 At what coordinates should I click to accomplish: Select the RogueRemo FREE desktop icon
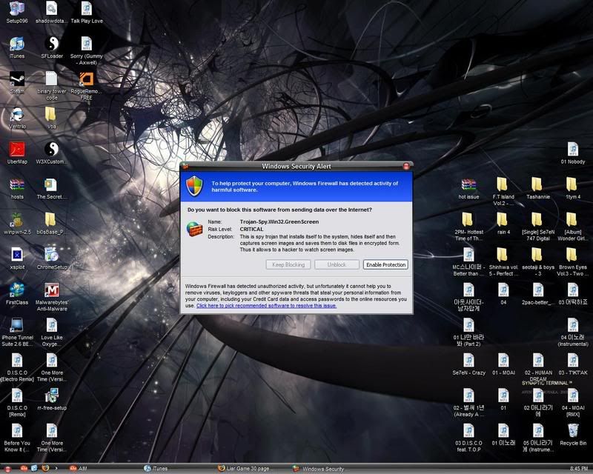coord(87,79)
